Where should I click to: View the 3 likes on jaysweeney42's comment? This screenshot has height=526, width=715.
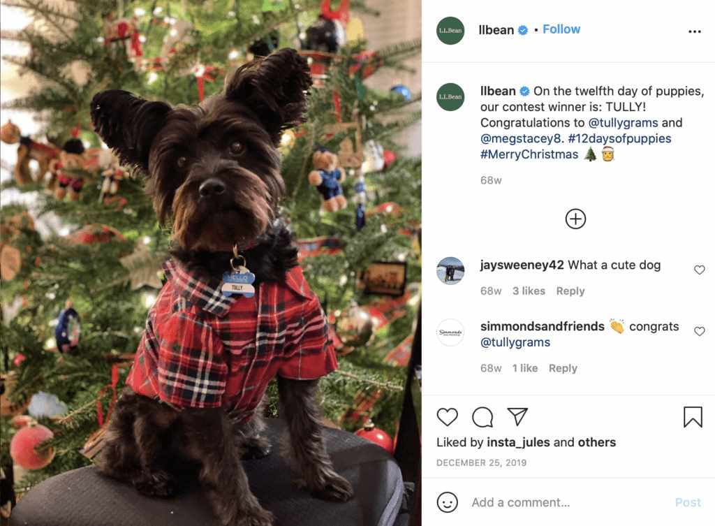[529, 291]
